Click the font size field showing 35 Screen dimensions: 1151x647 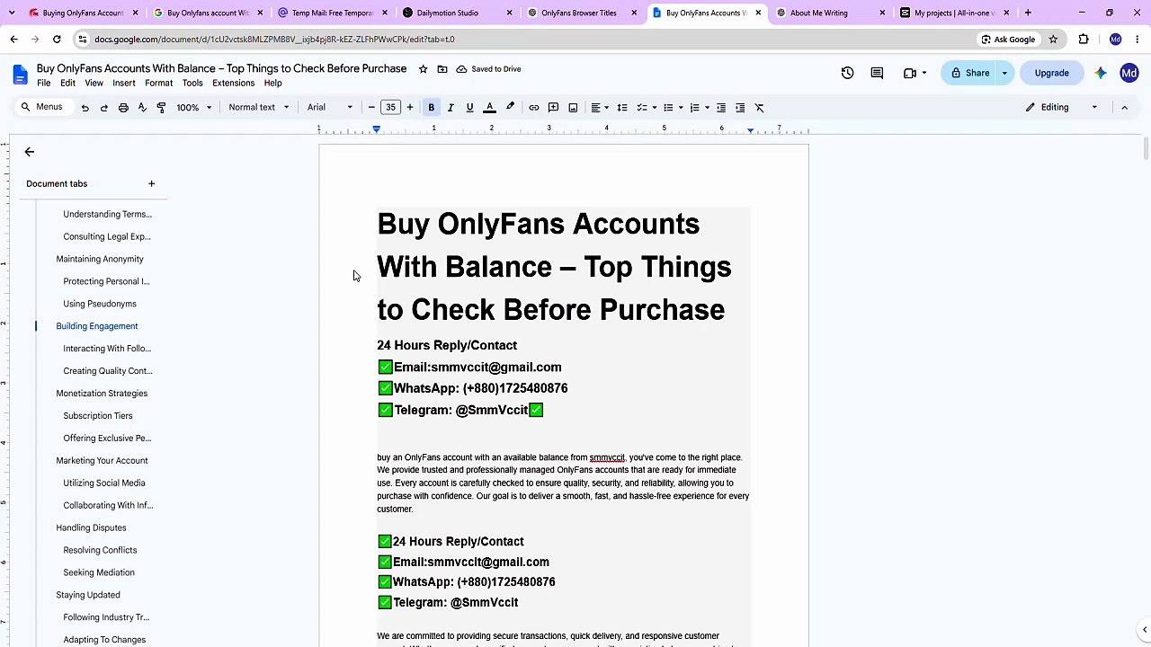tap(390, 108)
